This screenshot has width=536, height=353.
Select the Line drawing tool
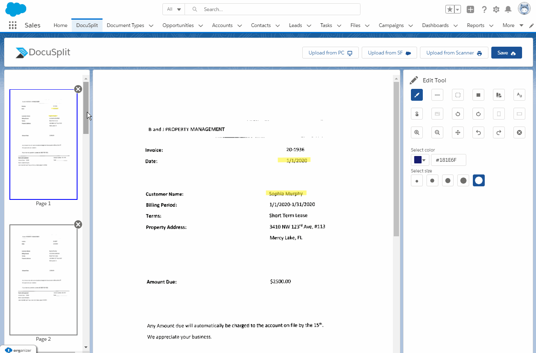(x=437, y=95)
